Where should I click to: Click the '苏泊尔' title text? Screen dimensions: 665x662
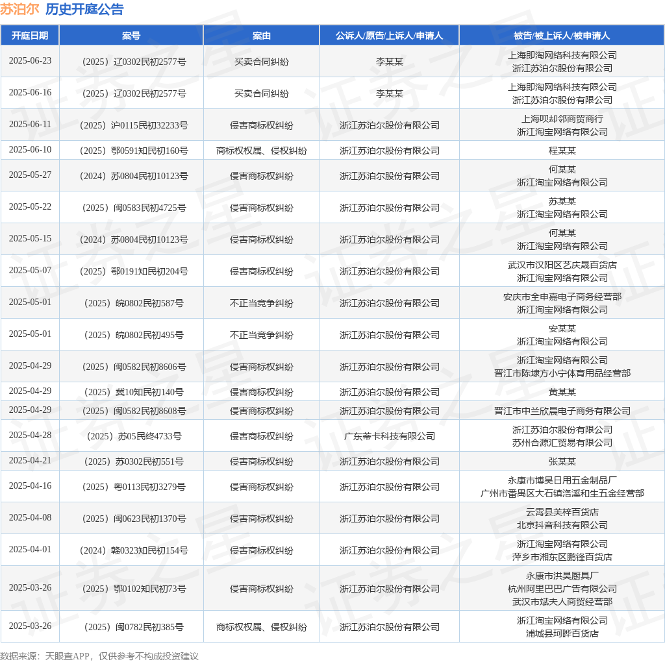[19, 9]
